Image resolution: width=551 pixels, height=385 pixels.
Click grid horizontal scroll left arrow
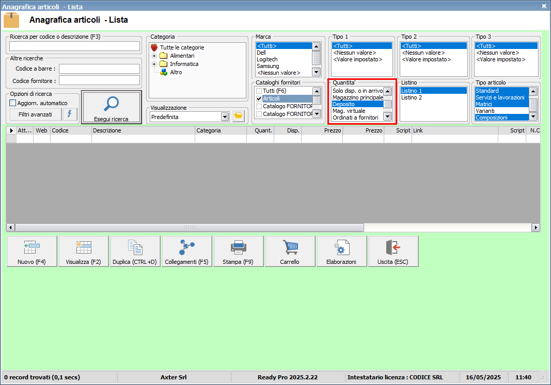coord(10,228)
